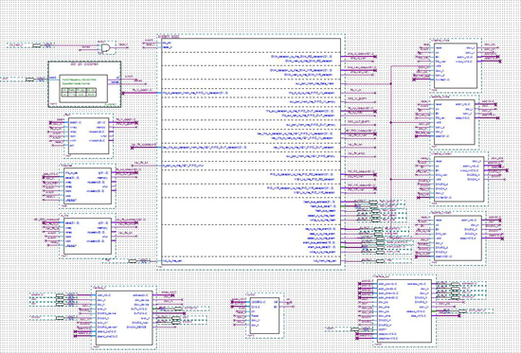Select the fourth right-column module block
The width and height of the screenshot is (521, 353).
tap(458, 238)
